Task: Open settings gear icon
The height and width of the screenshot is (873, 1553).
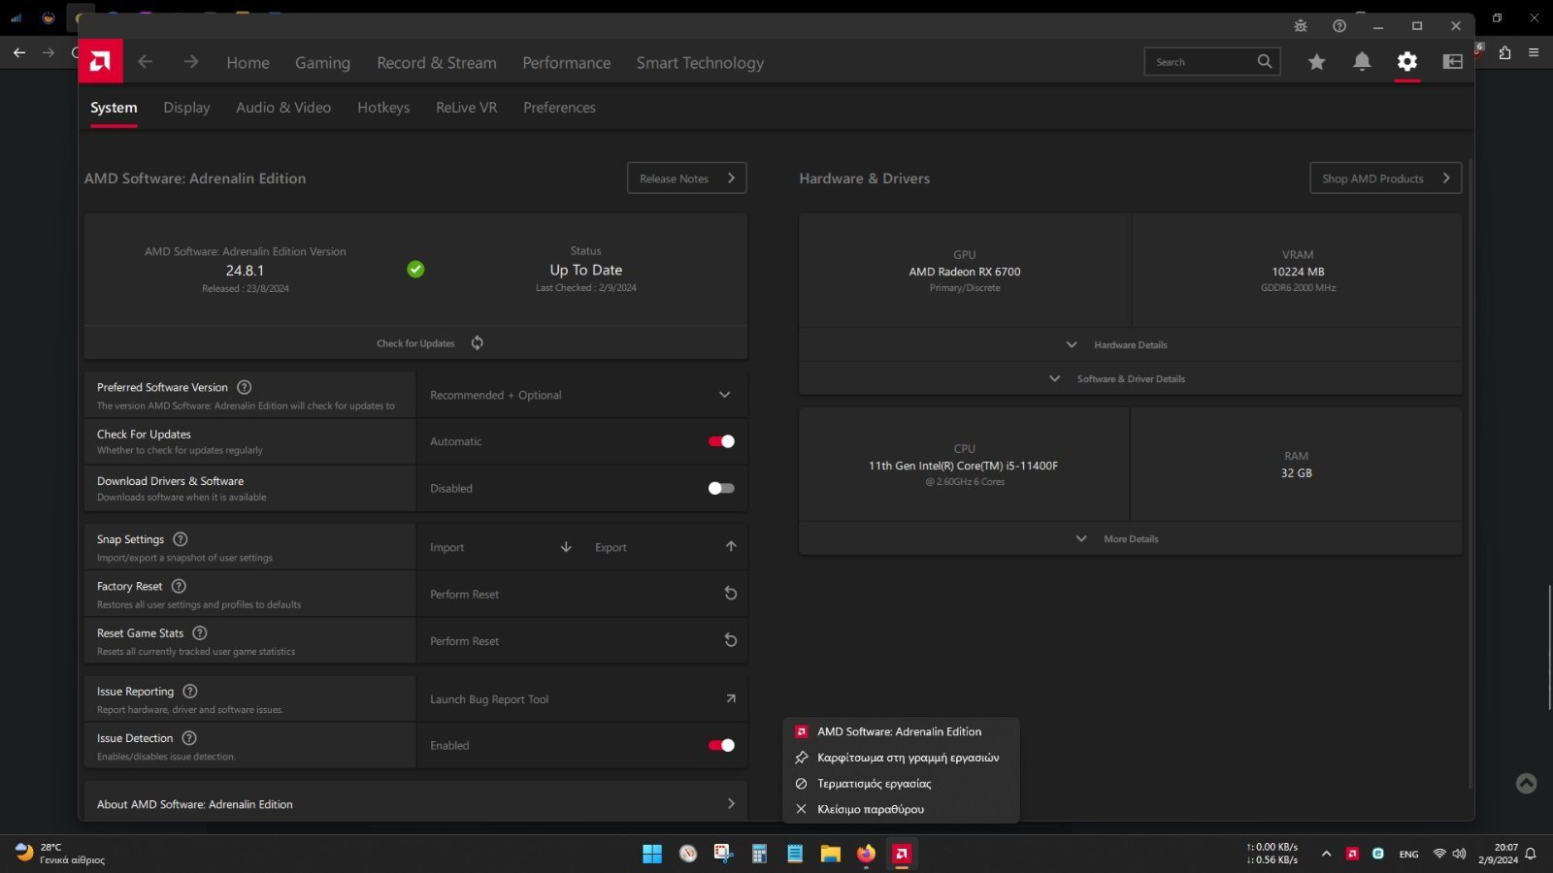Action: [x=1407, y=62]
